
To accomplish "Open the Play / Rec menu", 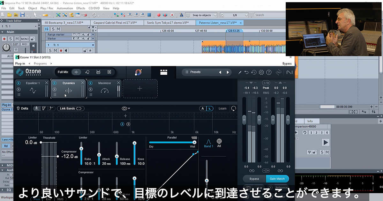I will pos(47,8).
